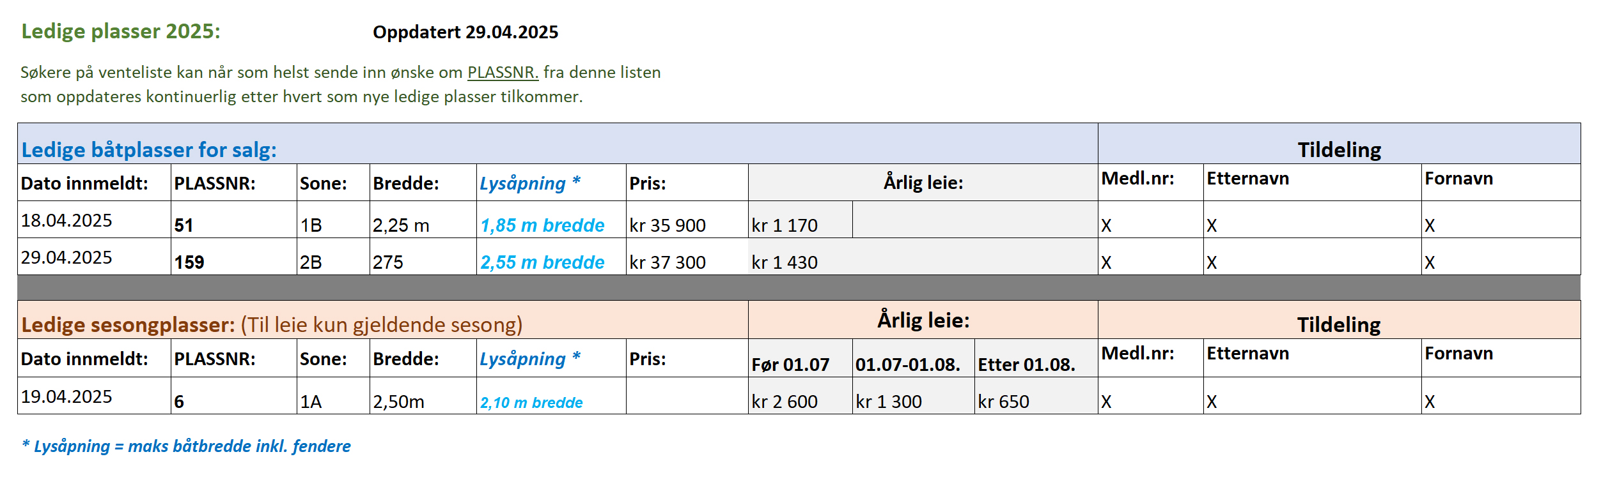1617x482 pixels.
Task: Select the 'Ledige plasser 2025:' heading
Action: pyautogui.click(x=121, y=31)
